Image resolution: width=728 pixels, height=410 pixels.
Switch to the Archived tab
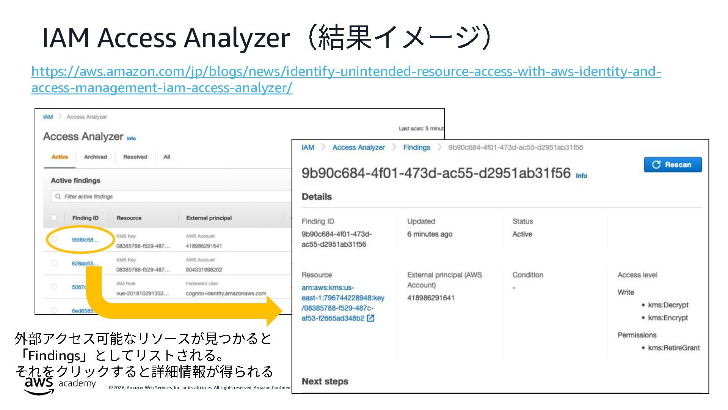tap(96, 157)
